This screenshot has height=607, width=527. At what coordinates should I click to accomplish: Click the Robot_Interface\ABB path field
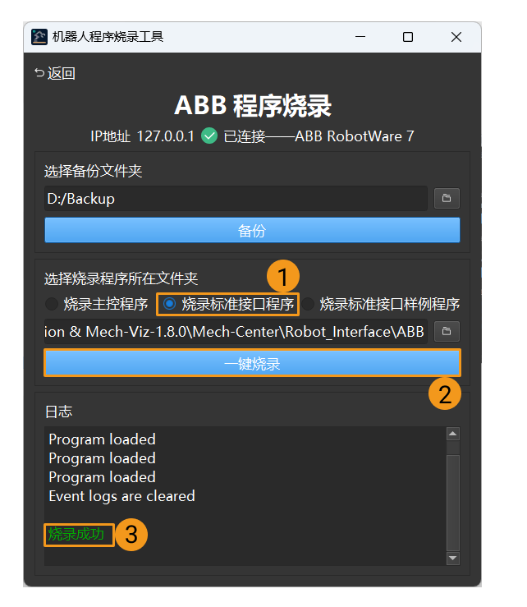(x=236, y=332)
